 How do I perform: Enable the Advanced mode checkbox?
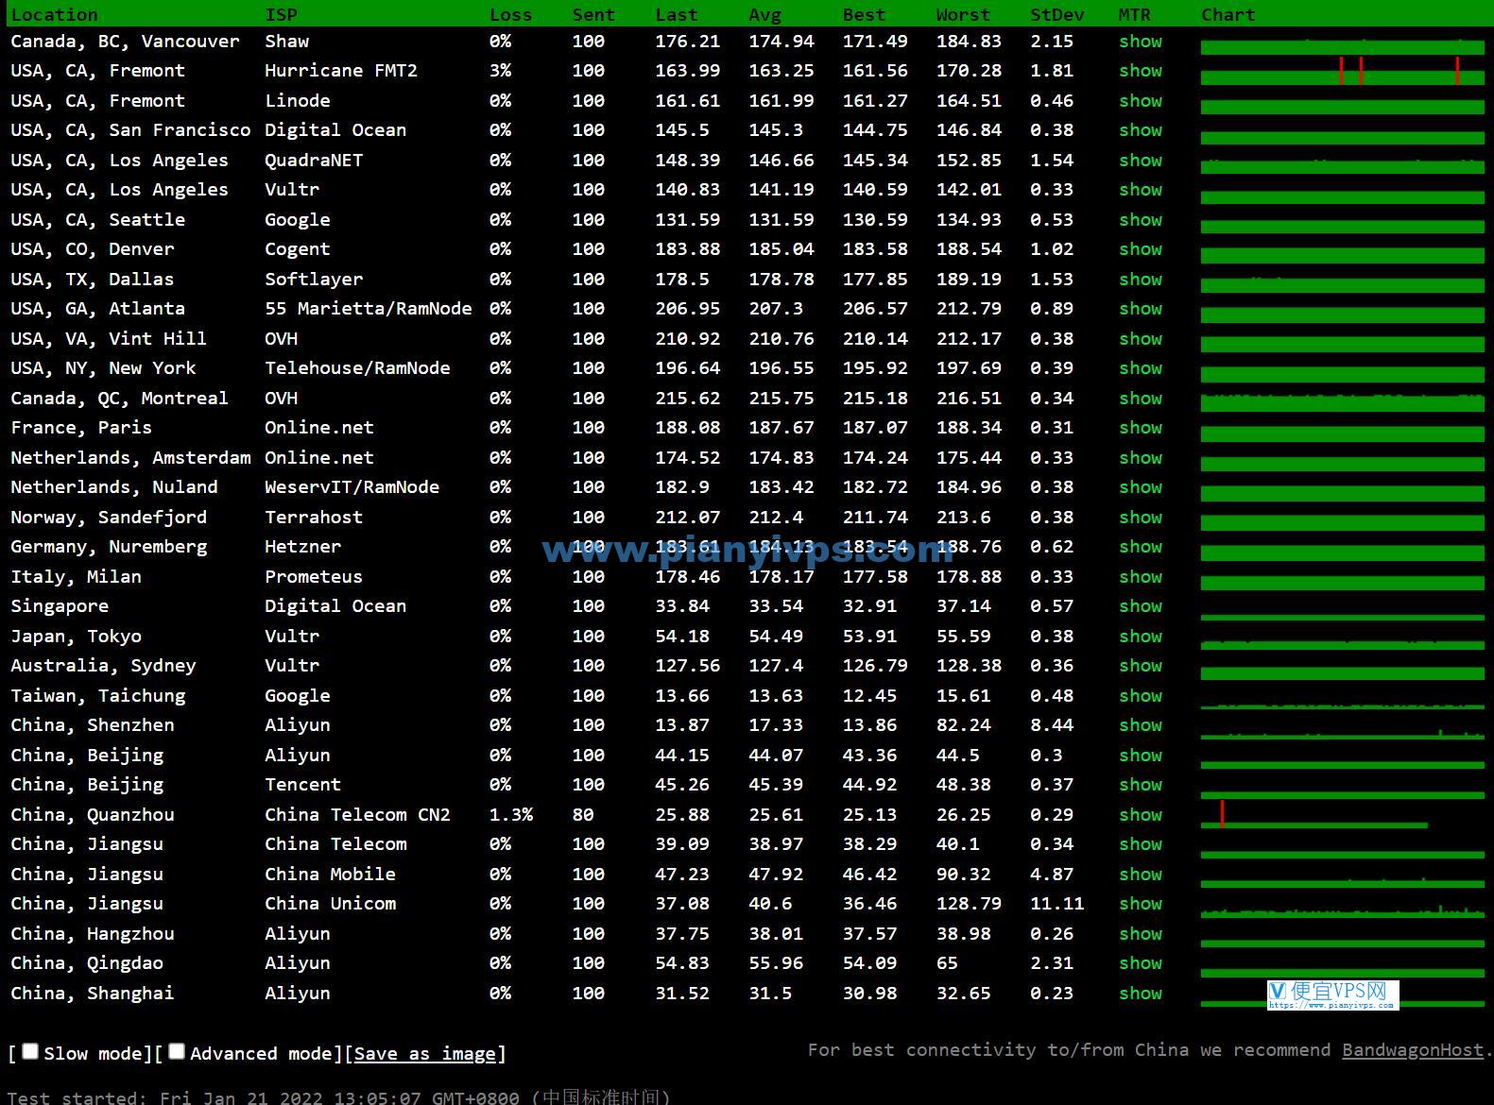pyautogui.click(x=177, y=1051)
